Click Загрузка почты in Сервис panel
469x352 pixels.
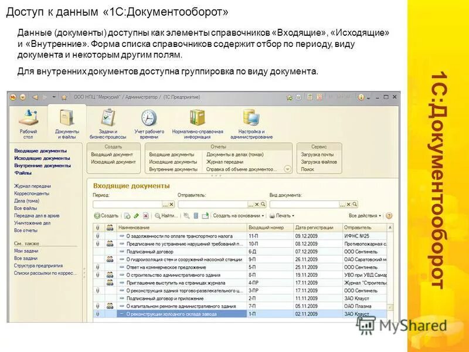tap(317, 154)
